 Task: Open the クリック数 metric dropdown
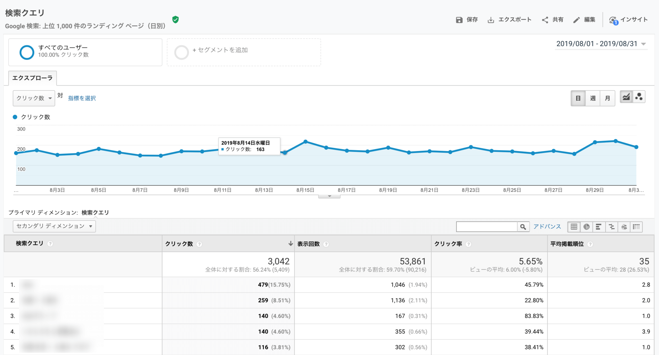click(34, 98)
